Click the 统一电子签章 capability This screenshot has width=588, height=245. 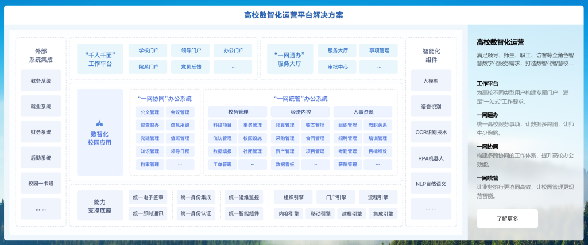(148, 197)
